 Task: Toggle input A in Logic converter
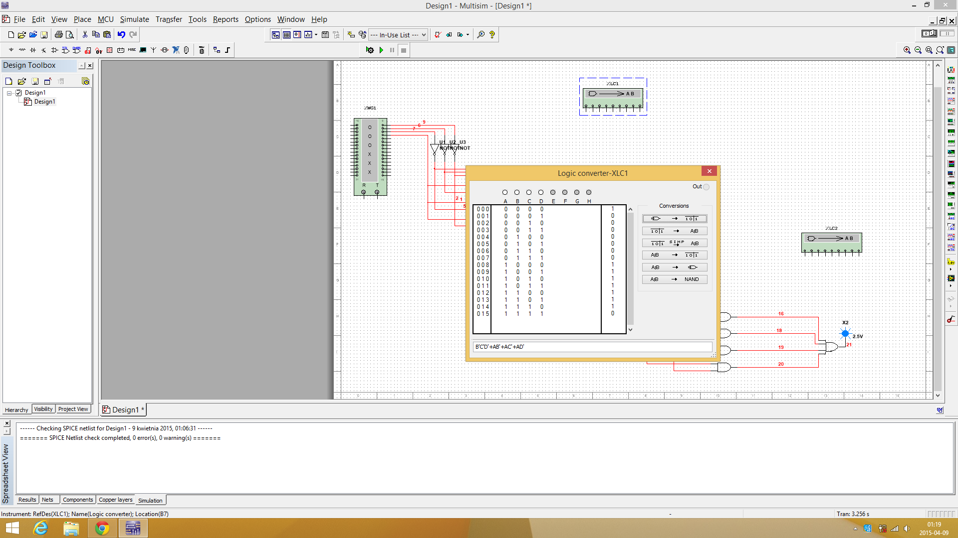coord(505,192)
